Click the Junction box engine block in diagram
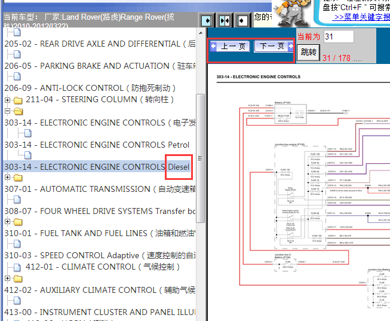This screenshot has width=390, height=321. 300,197
